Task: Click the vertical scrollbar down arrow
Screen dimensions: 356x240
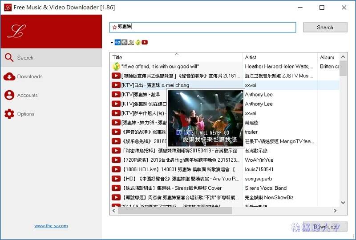Action: click(x=343, y=203)
